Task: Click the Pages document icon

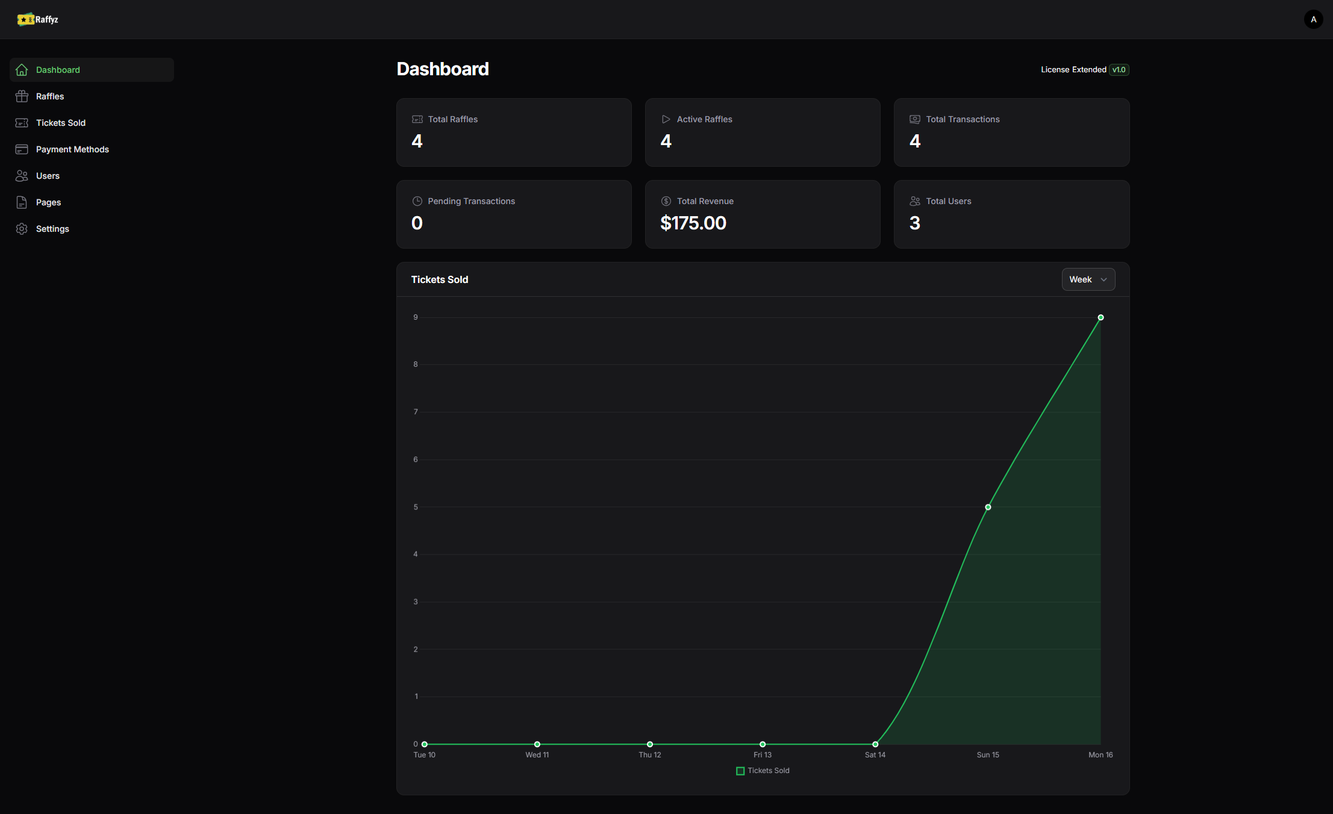Action: tap(22, 202)
